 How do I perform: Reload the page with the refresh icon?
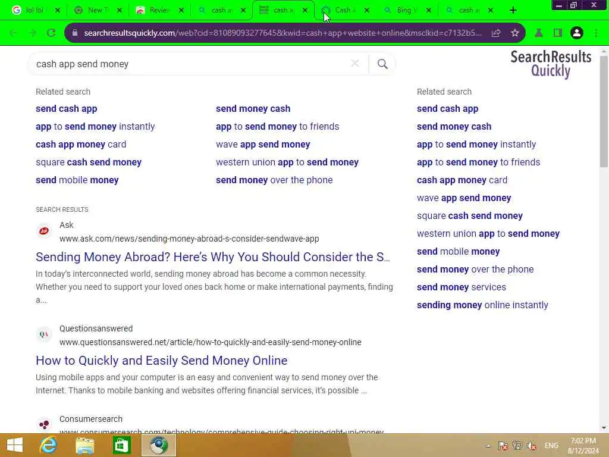51,33
